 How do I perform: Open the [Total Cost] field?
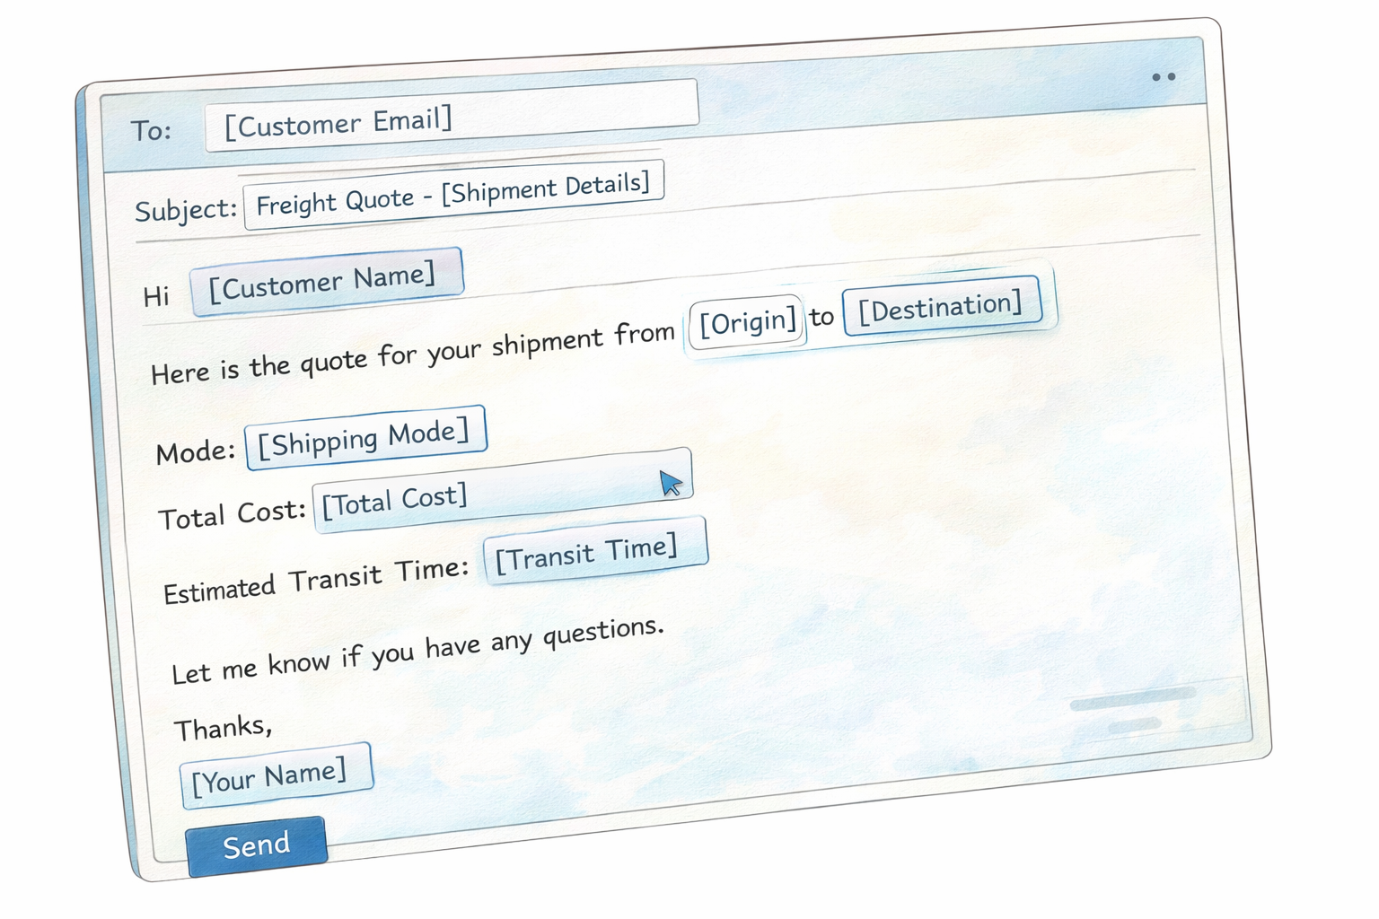[503, 491]
